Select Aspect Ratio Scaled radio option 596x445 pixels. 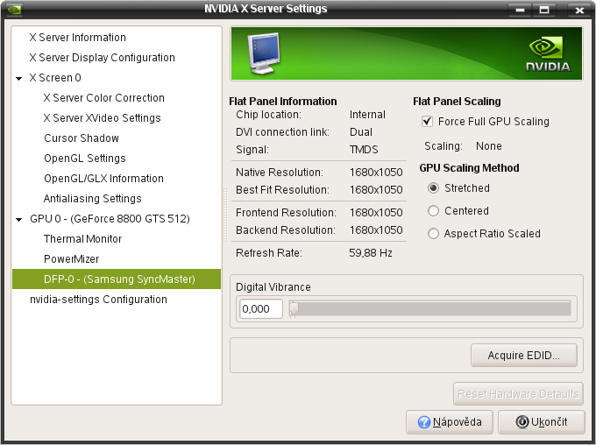click(x=433, y=234)
